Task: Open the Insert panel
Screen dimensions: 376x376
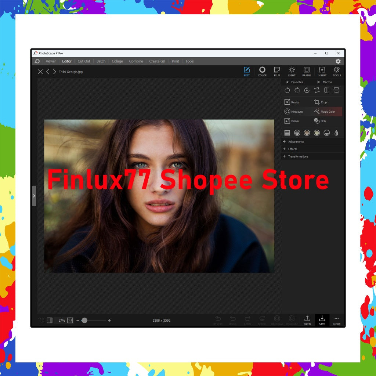Action: [x=322, y=71]
